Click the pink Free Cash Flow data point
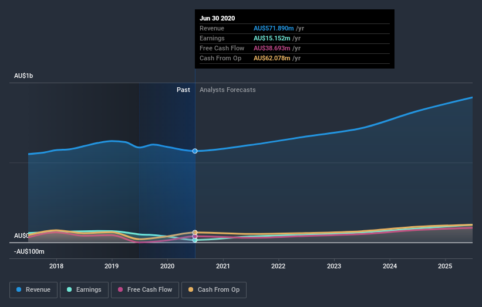482x307 pixels. coord(195,237)
